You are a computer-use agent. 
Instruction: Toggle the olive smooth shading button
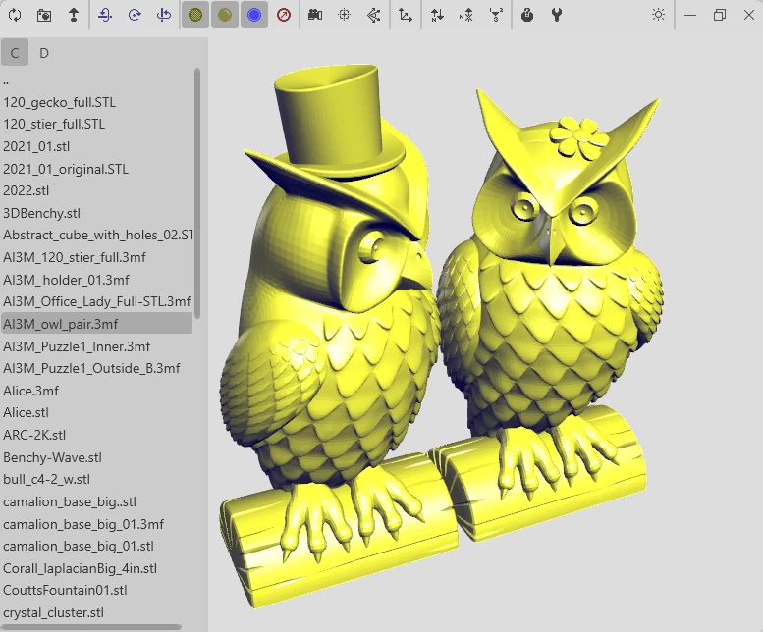(225, 16)
